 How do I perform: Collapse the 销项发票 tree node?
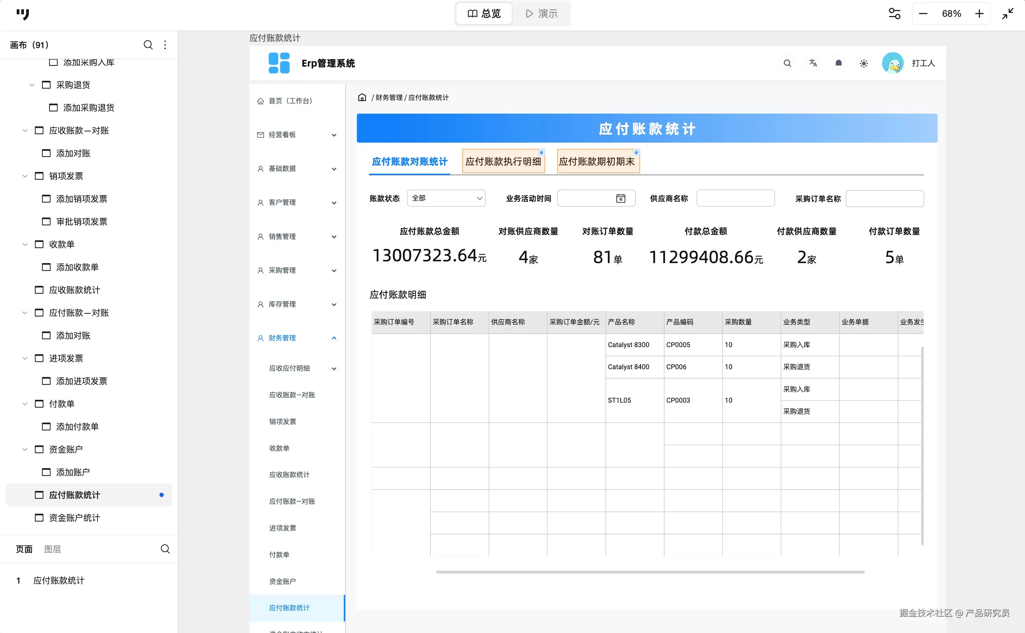[25, 176]
